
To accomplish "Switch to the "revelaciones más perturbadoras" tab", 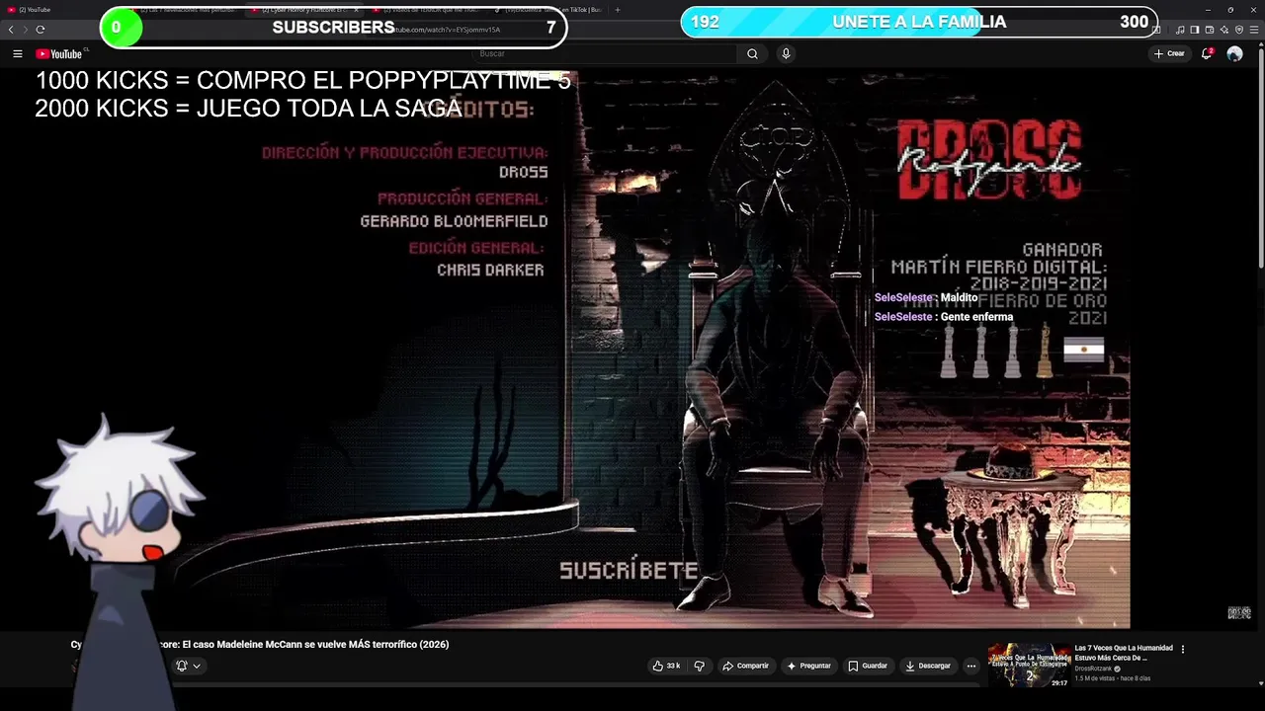I will tap(183, 10).
